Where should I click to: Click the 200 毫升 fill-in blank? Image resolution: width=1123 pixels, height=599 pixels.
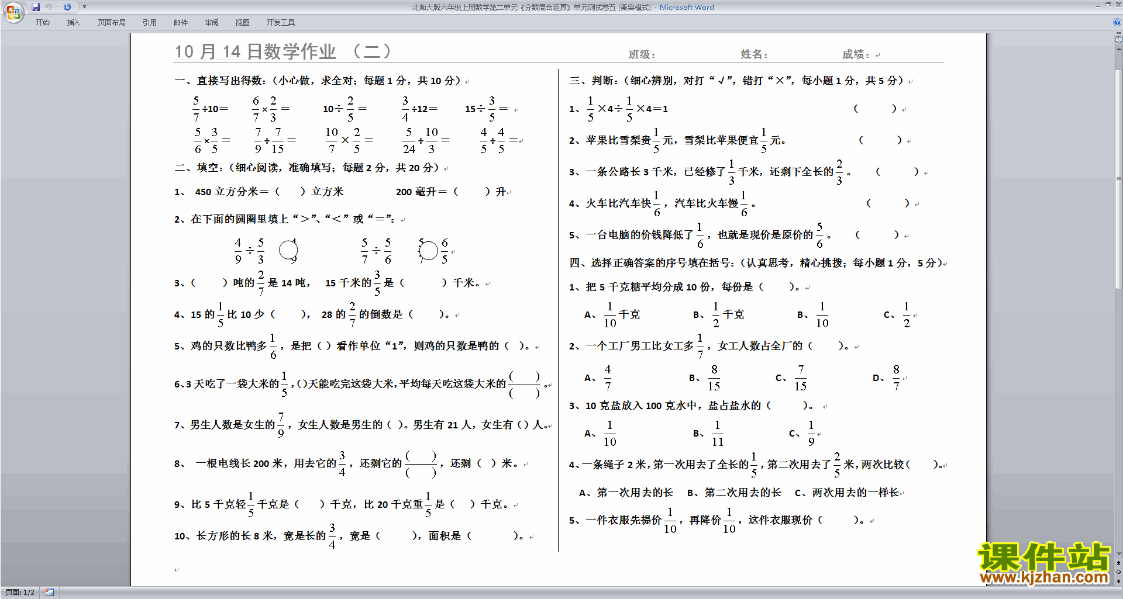[x=450, y=192]
